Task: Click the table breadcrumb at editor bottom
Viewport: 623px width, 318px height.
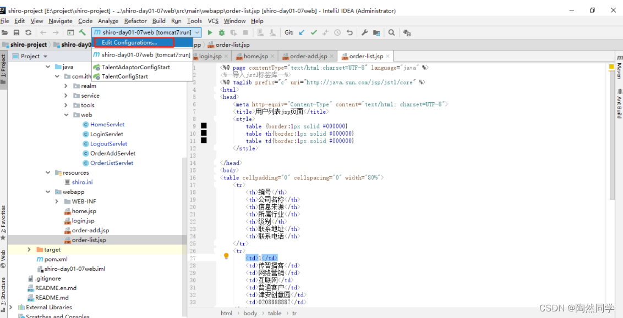Action: (x=274, y=313)
